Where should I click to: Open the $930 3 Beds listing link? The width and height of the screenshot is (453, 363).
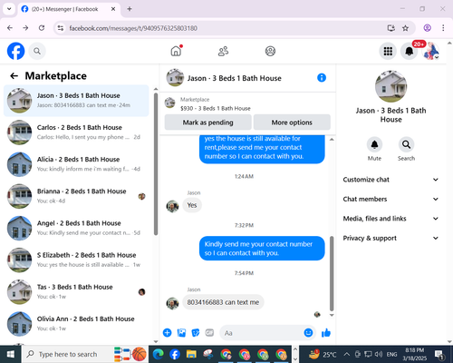(216, 108)
